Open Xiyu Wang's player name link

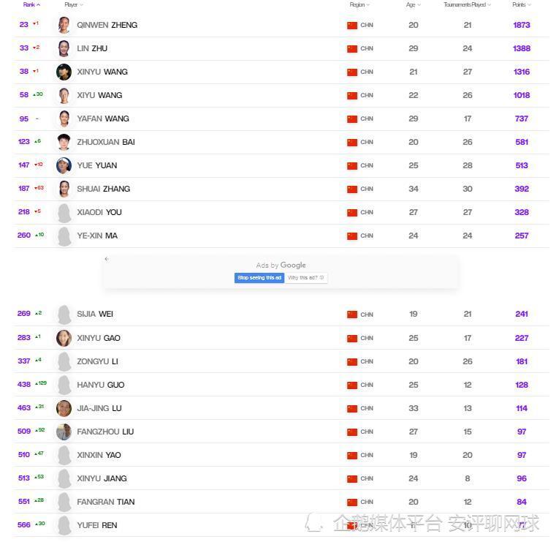point(100,95)
